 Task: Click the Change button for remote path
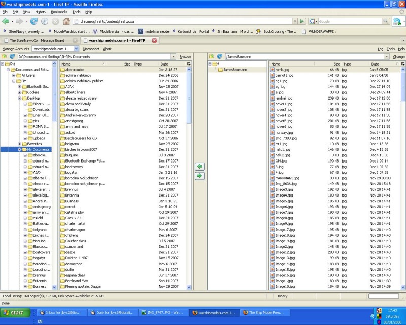tap(399, 57)
